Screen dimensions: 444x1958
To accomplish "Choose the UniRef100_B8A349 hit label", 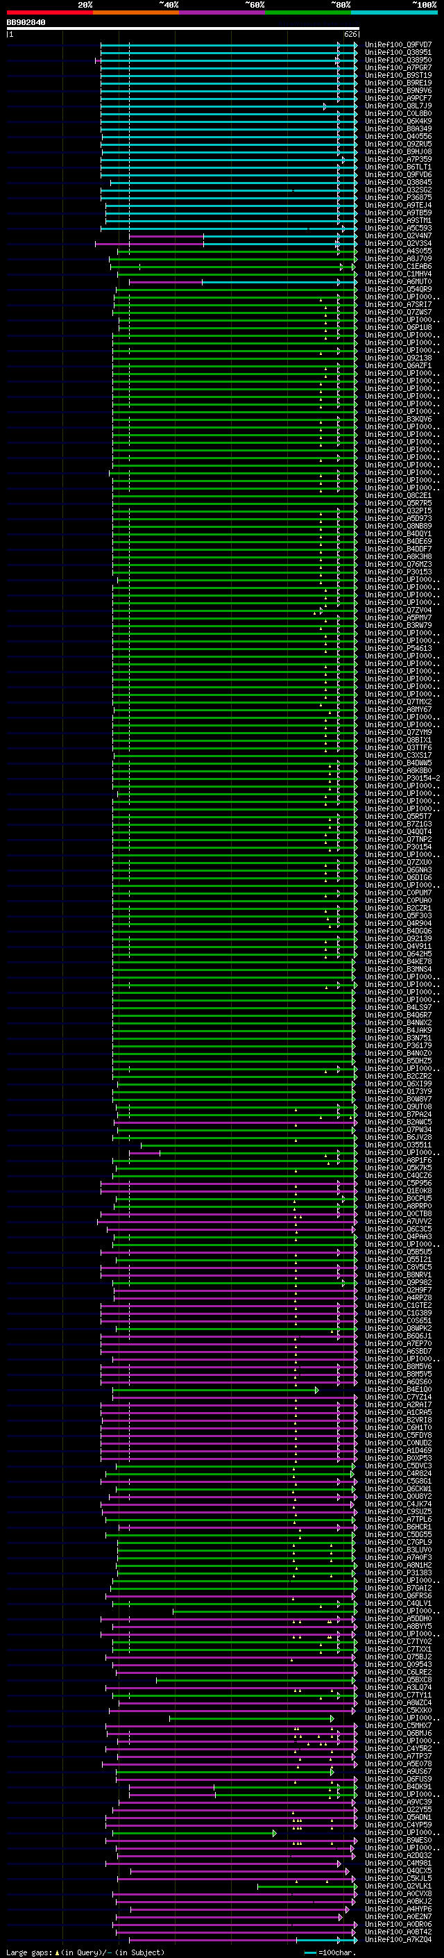I will [x=398, y=129].
